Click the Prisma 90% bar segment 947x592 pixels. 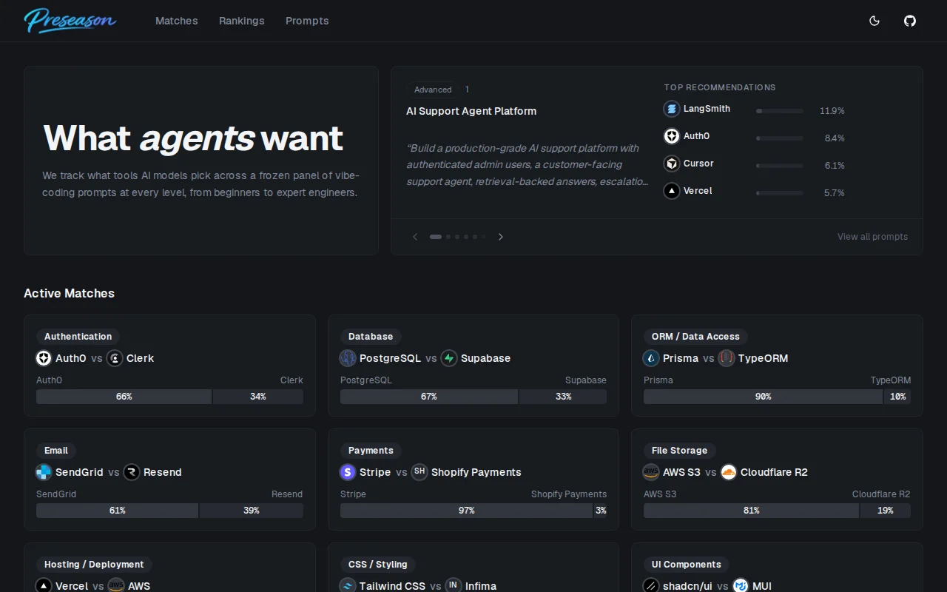click(x=764, y=397)
